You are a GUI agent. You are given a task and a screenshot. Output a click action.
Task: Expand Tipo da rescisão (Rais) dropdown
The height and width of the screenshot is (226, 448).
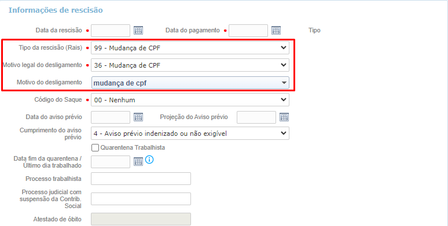click(x=190, y=48)
